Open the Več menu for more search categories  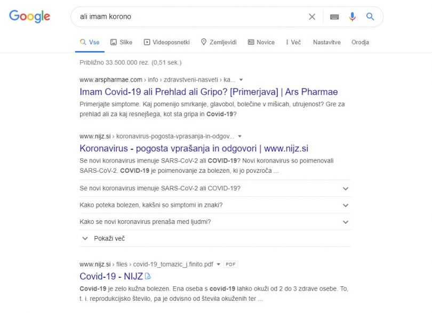tap(293, 42)
